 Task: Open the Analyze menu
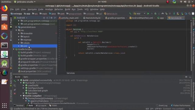pyautogui.click(x=49, y=9)
